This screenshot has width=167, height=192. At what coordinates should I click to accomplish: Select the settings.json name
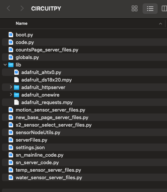[30, 148]
